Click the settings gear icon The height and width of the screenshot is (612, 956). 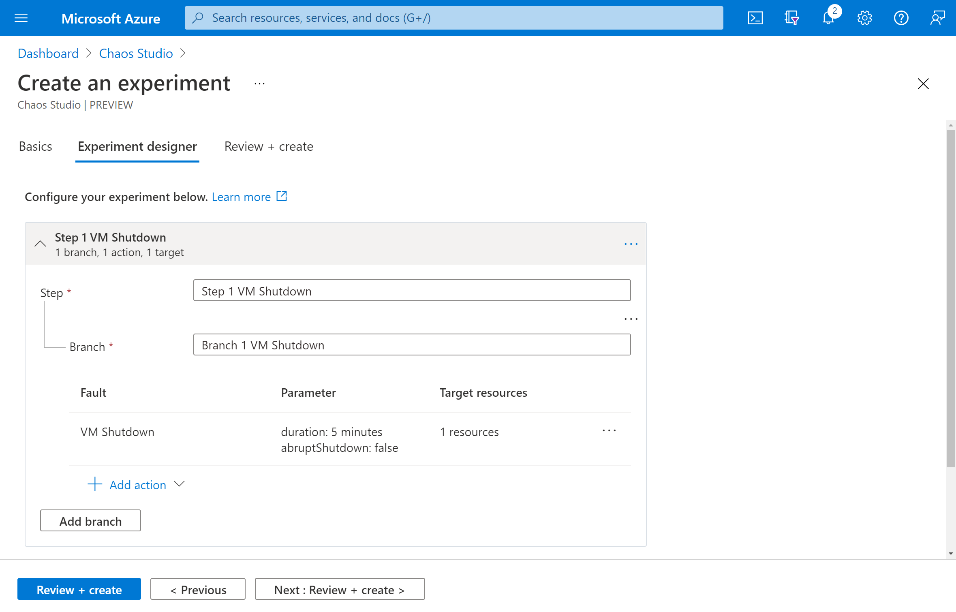pyautogui.click(x=865, y=17)
